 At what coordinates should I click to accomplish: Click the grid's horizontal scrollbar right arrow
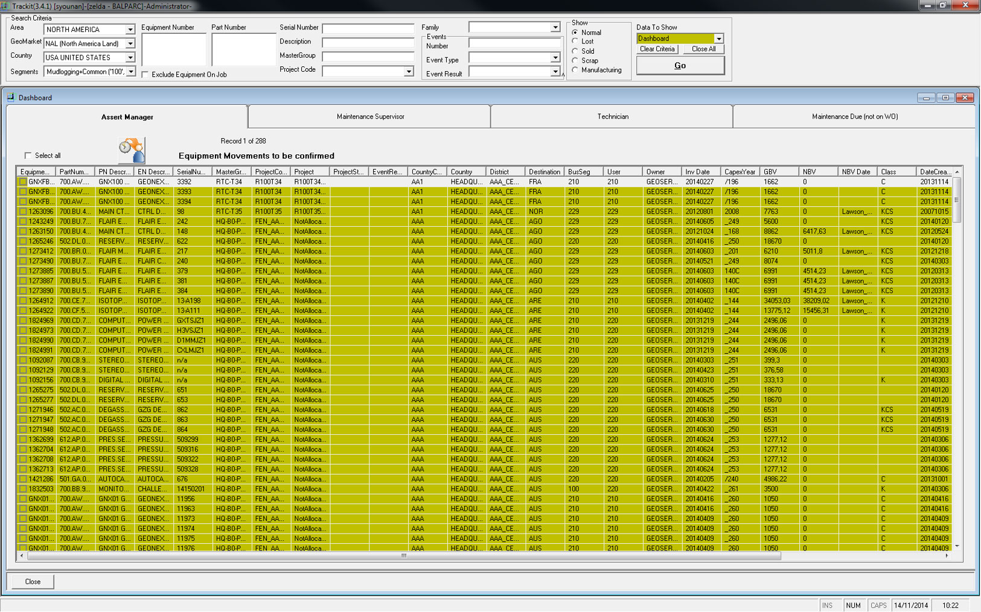click(x=947, y=556)
